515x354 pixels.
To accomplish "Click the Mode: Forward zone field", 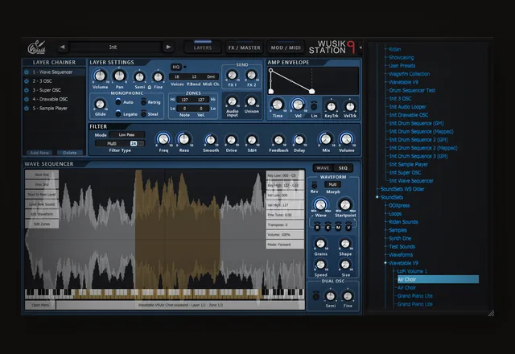I will [x=285, y=245].
